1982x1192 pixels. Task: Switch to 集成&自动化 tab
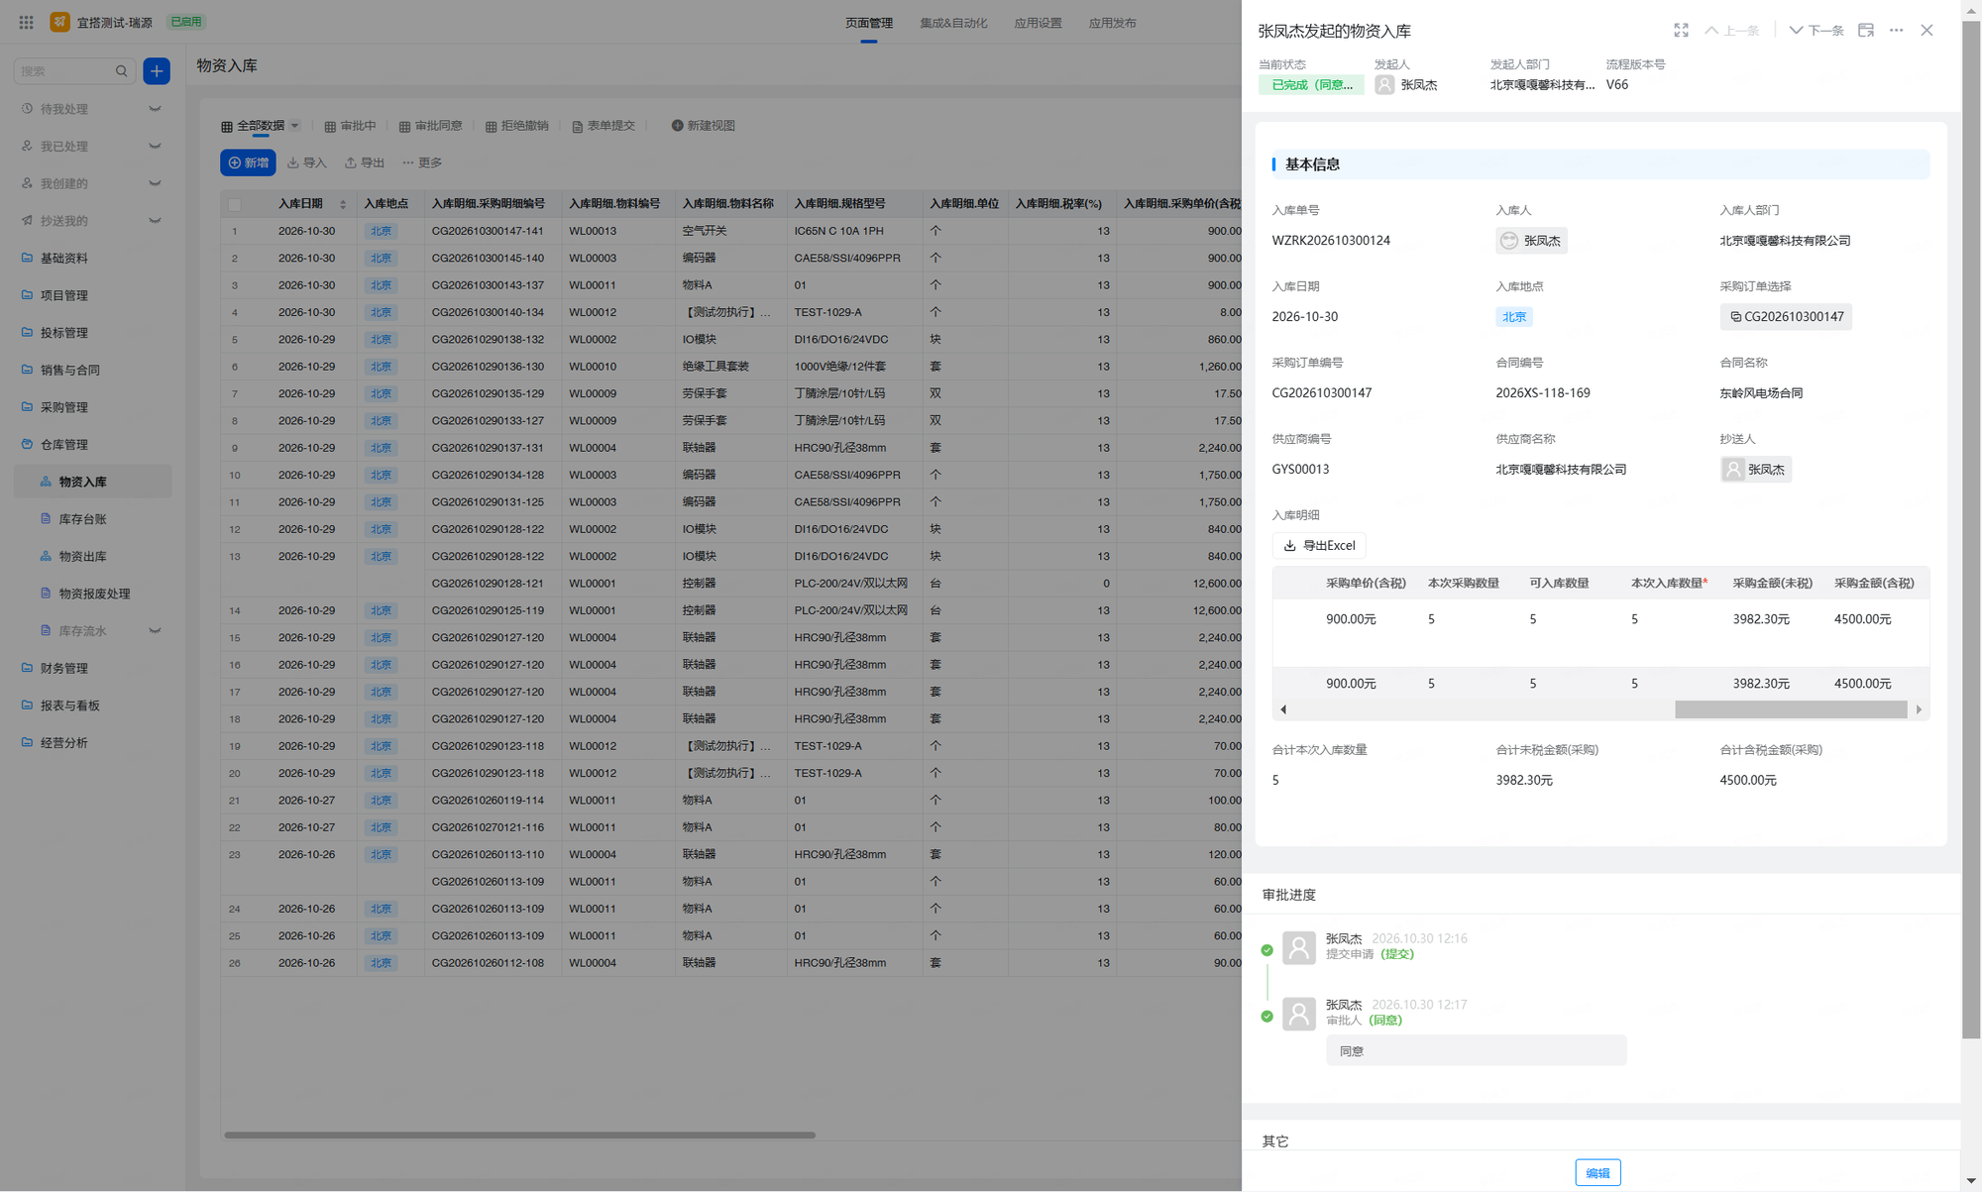(953, 23)
